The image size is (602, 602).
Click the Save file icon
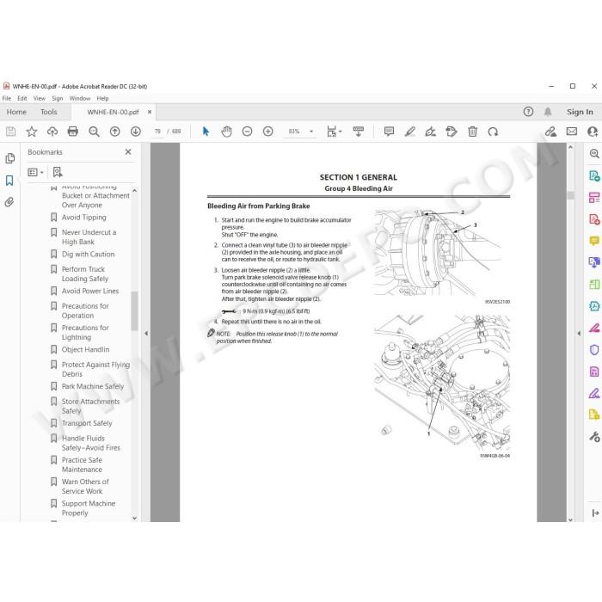pos(10,132)
